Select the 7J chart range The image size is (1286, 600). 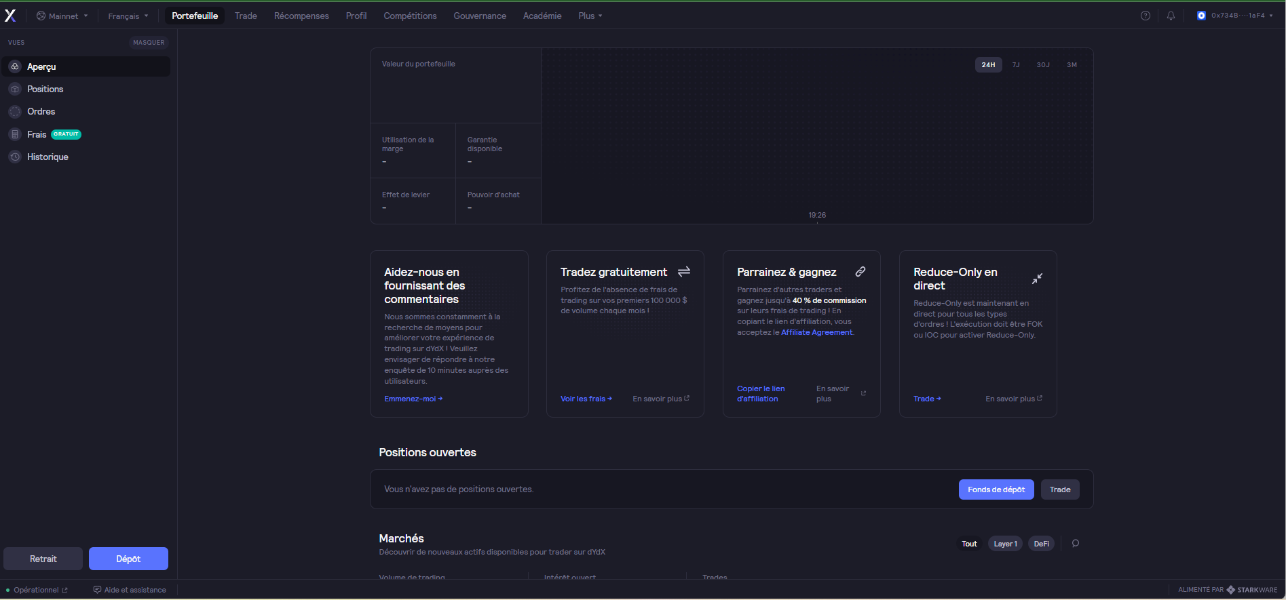pos(1016,64)
